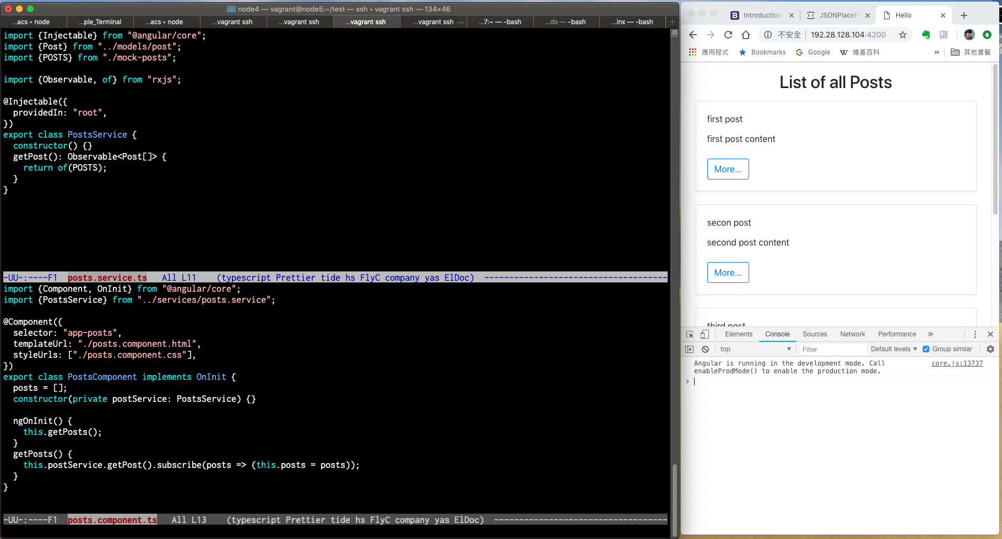The width and height of the screenshot is (1002, 539).
Task: Uncheck Group similar checkbox
Action: (x=926, y=349)
